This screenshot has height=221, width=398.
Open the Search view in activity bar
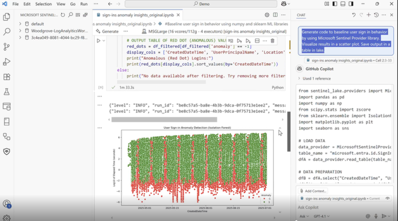[7, 32]
